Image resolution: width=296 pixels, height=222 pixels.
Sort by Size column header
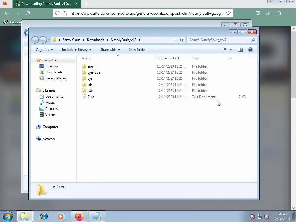pos(236,58)
